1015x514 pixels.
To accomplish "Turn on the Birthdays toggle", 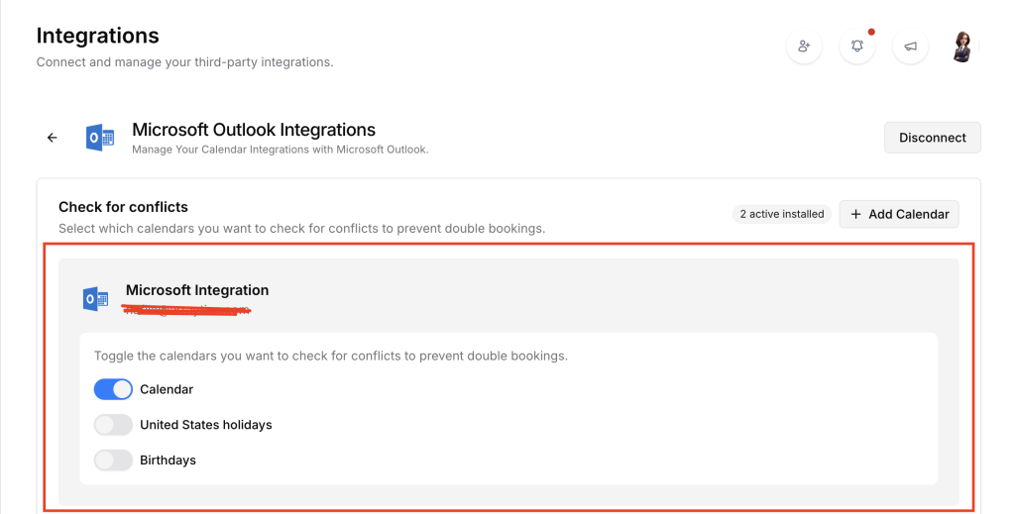I will pyautogui.click(x=113, y=461).
